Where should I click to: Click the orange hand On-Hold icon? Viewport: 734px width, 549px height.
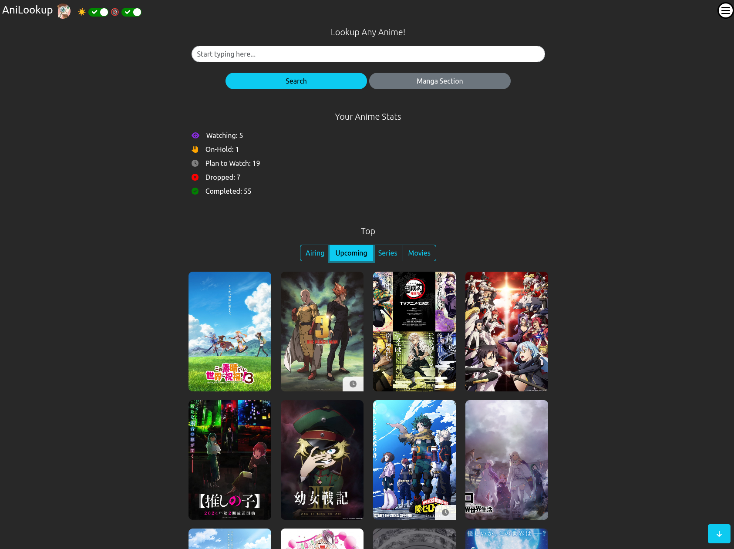tap(195, 149)
